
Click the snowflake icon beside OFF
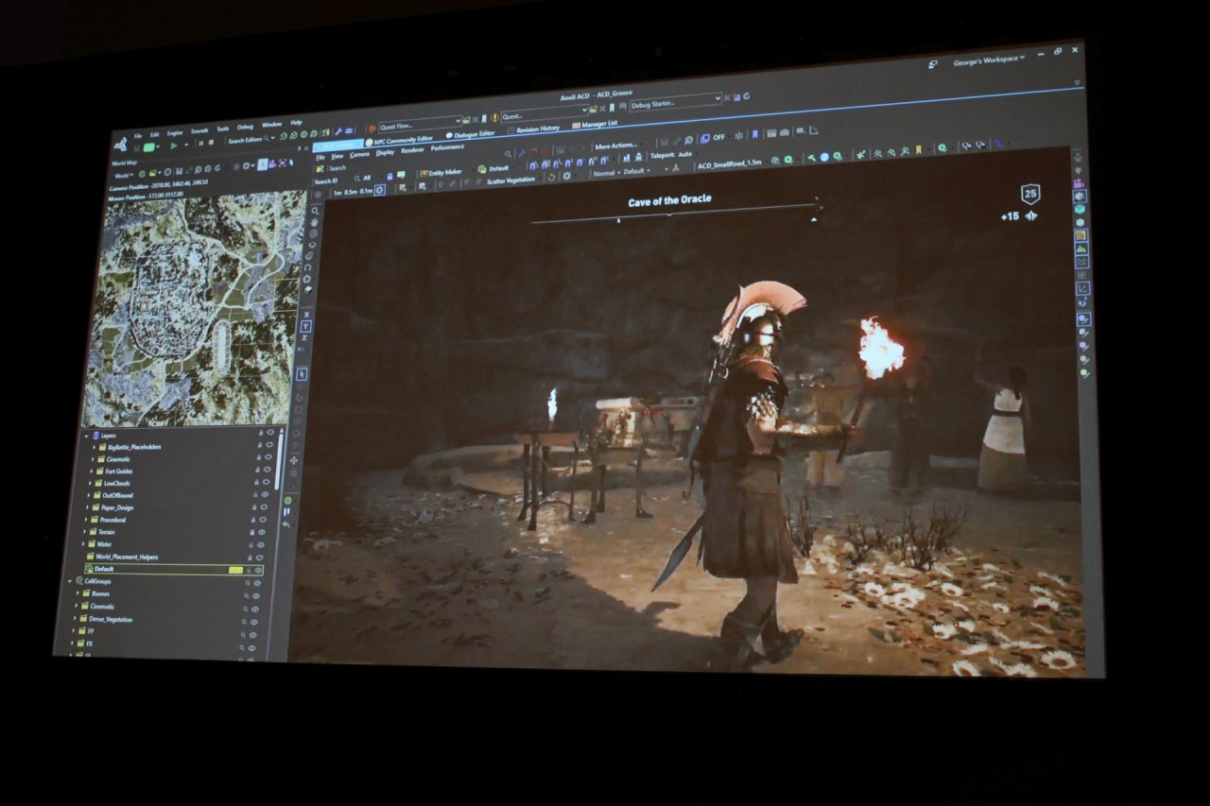[738, 136]
